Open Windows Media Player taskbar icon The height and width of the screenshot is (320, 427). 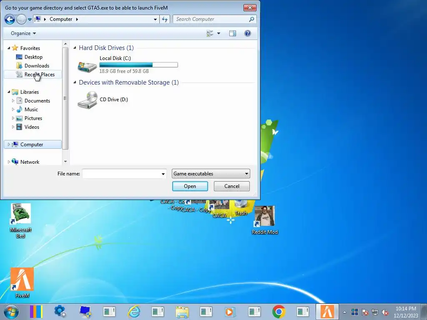[230, 312]
